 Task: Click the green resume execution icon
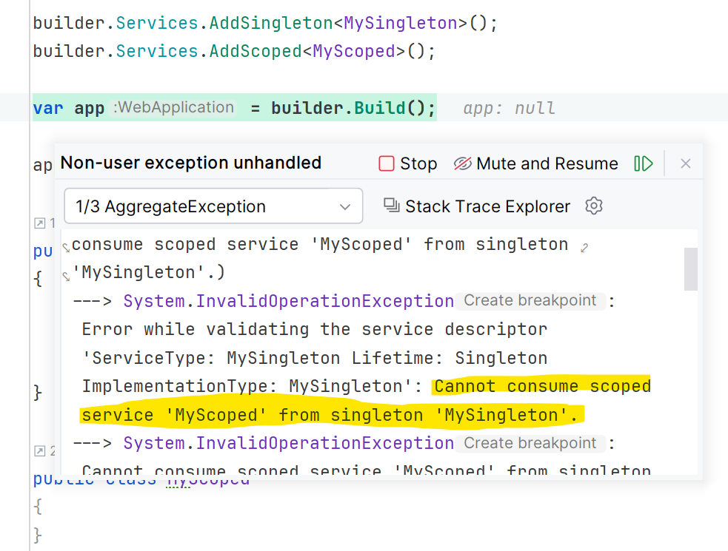tap(644, 163)
